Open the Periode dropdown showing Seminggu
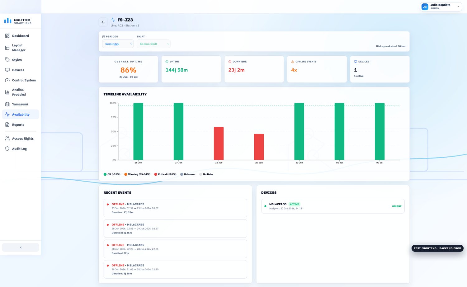The width and height of the screenshot is (467, 287). coord(118,44)
